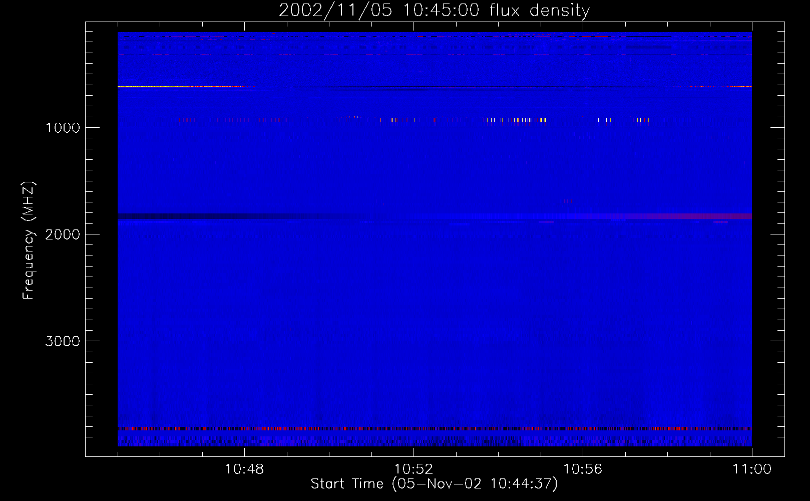This screenshot has height=501, width=810.
Task: Click the 3000 frequency tick label
Action: tap(63, 341)
